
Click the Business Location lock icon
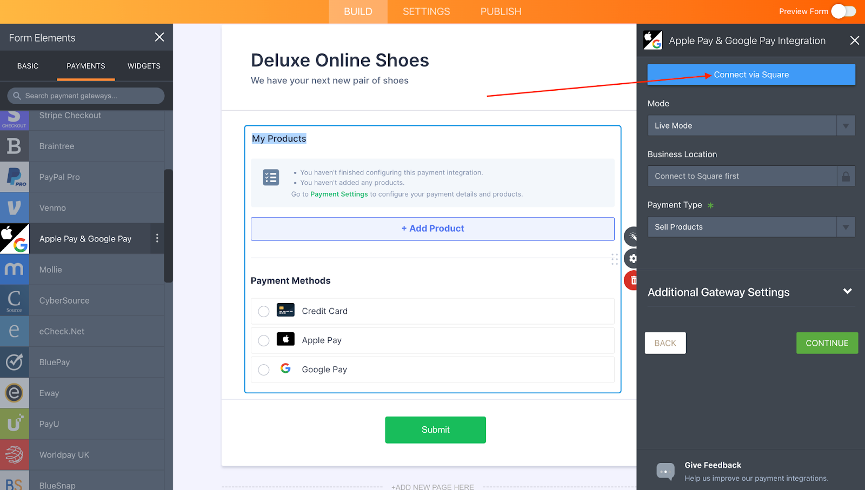point(846,176)
